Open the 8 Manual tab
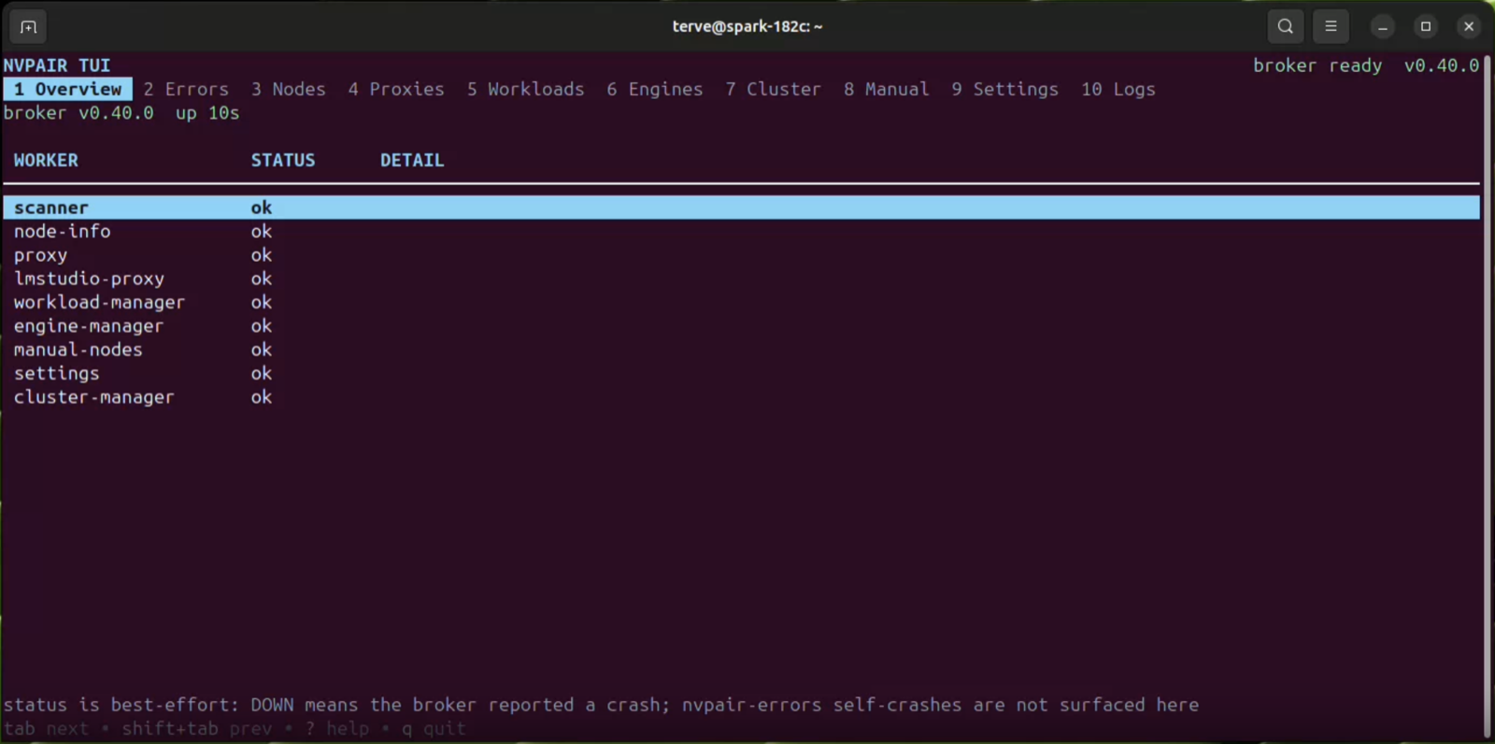This screenshot has height=744, width=1495. [886, 89]
